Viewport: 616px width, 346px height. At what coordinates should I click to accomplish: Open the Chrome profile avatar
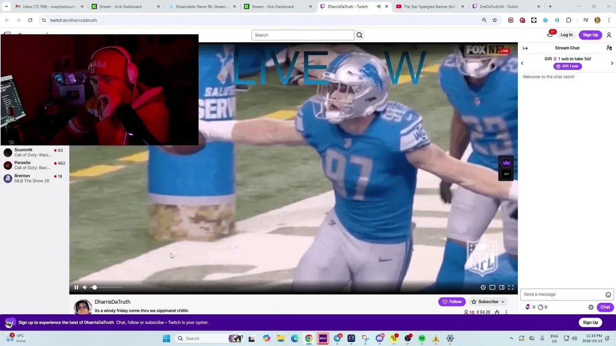tap(597, 20)
